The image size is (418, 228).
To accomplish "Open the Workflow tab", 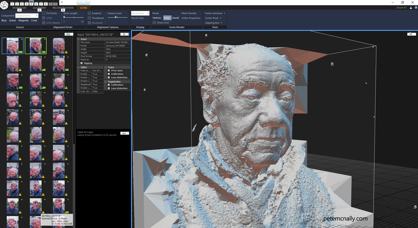I will [19, 8].
